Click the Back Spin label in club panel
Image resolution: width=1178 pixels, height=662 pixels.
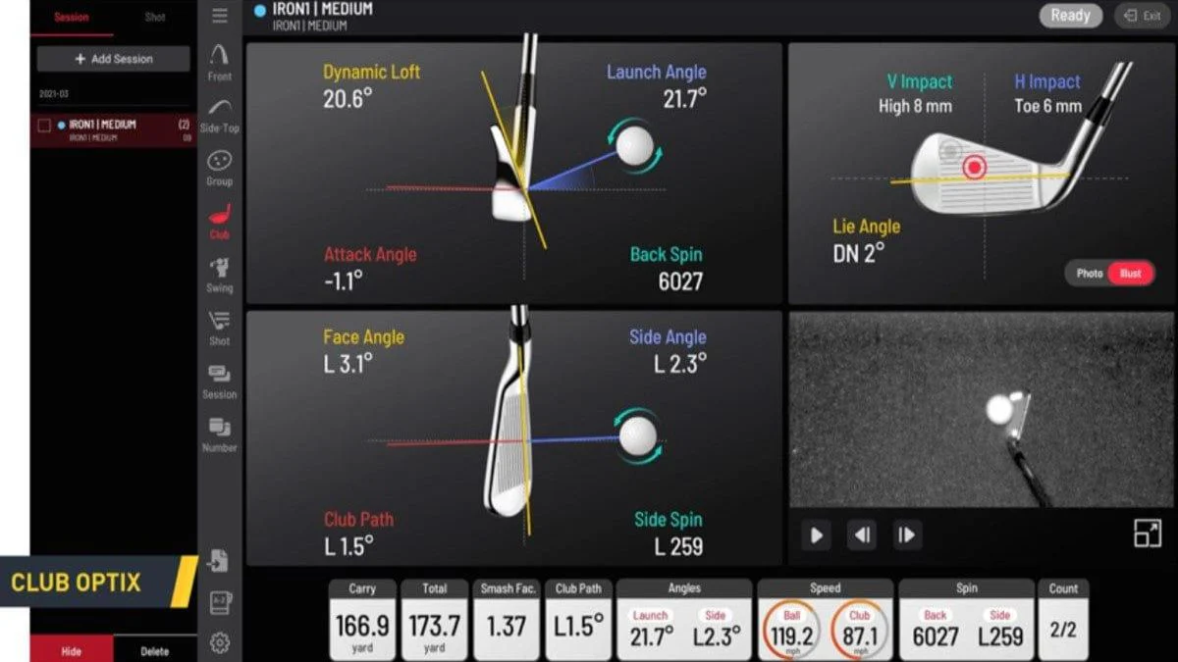pos(667,254)
